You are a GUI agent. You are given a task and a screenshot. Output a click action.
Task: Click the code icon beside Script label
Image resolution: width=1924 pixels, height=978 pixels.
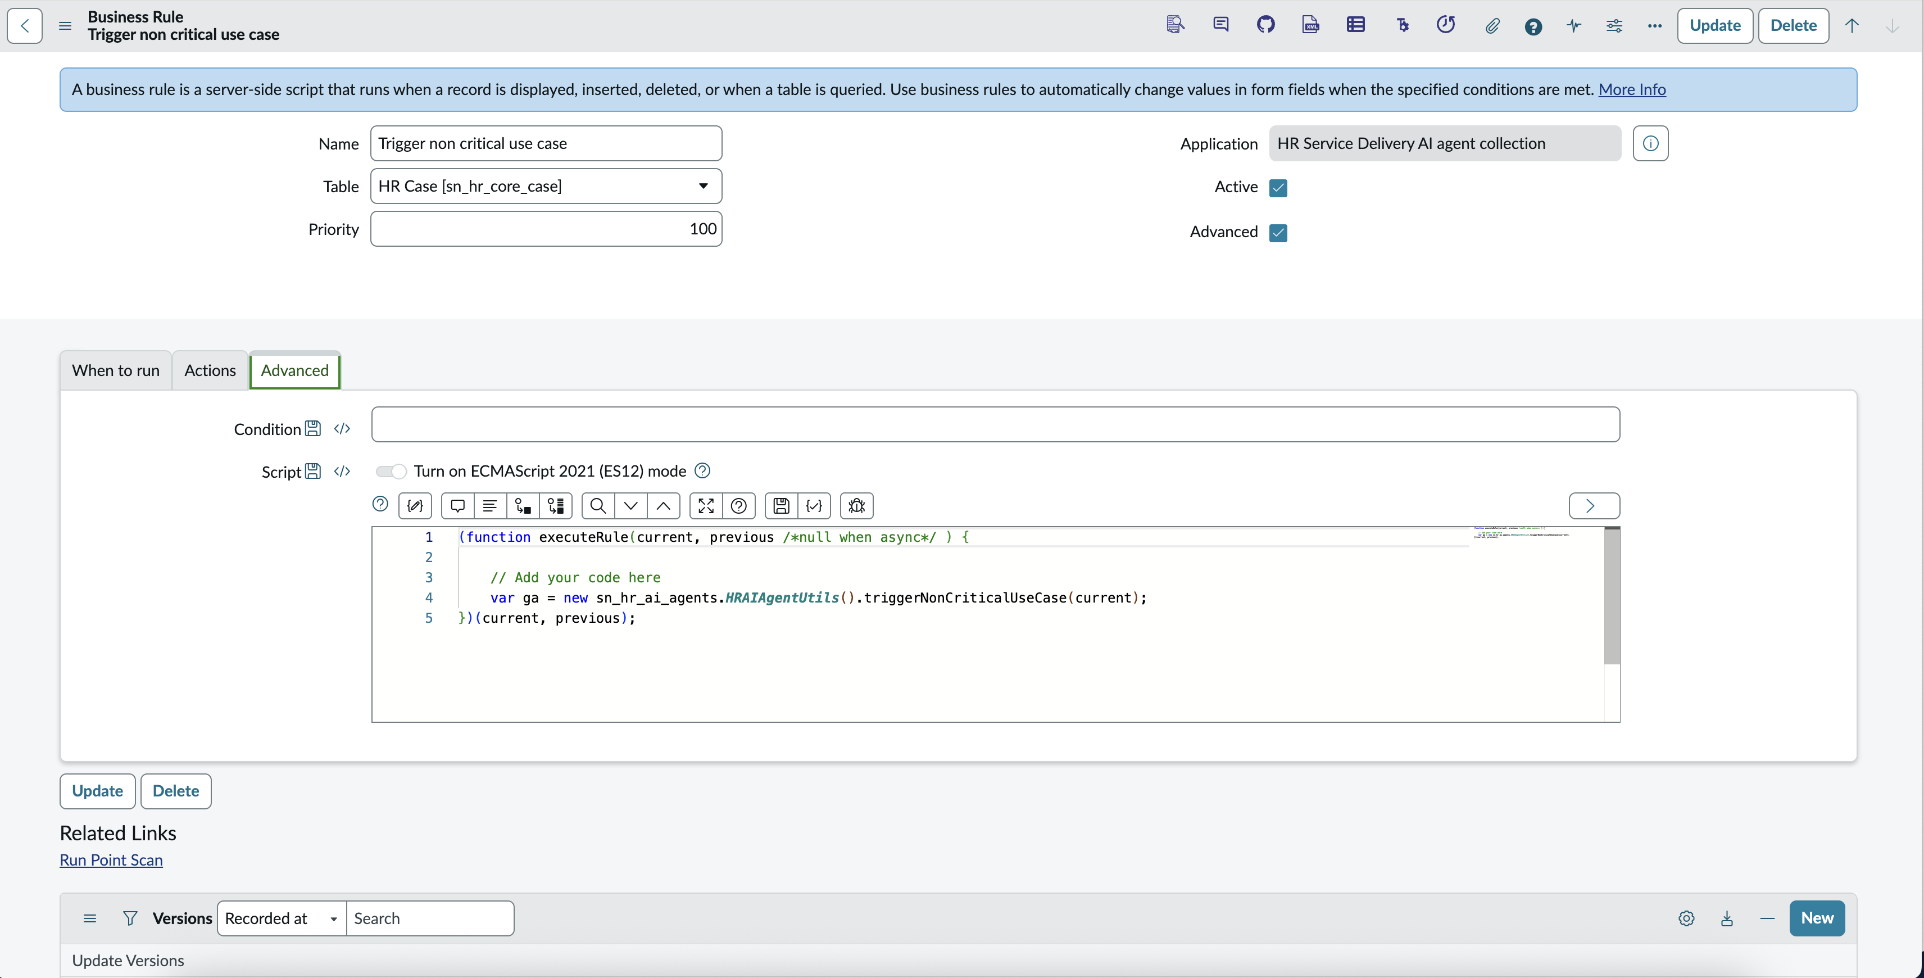pos(342,472)
